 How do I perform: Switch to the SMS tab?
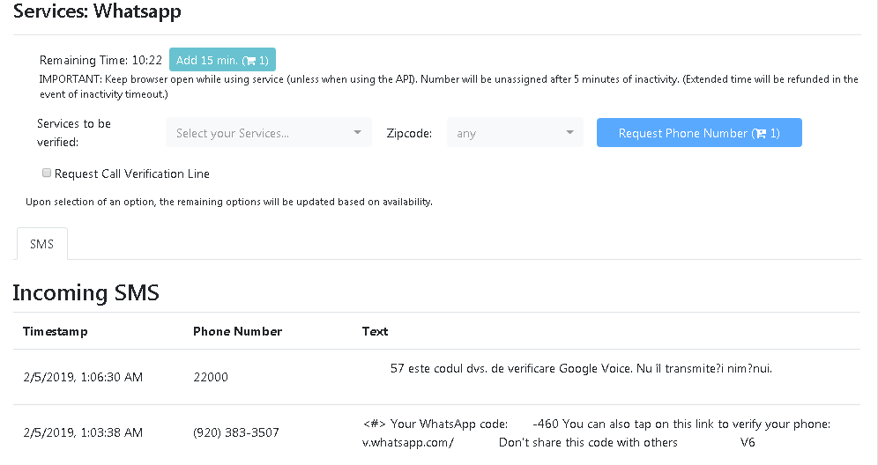tap(42, 244)
